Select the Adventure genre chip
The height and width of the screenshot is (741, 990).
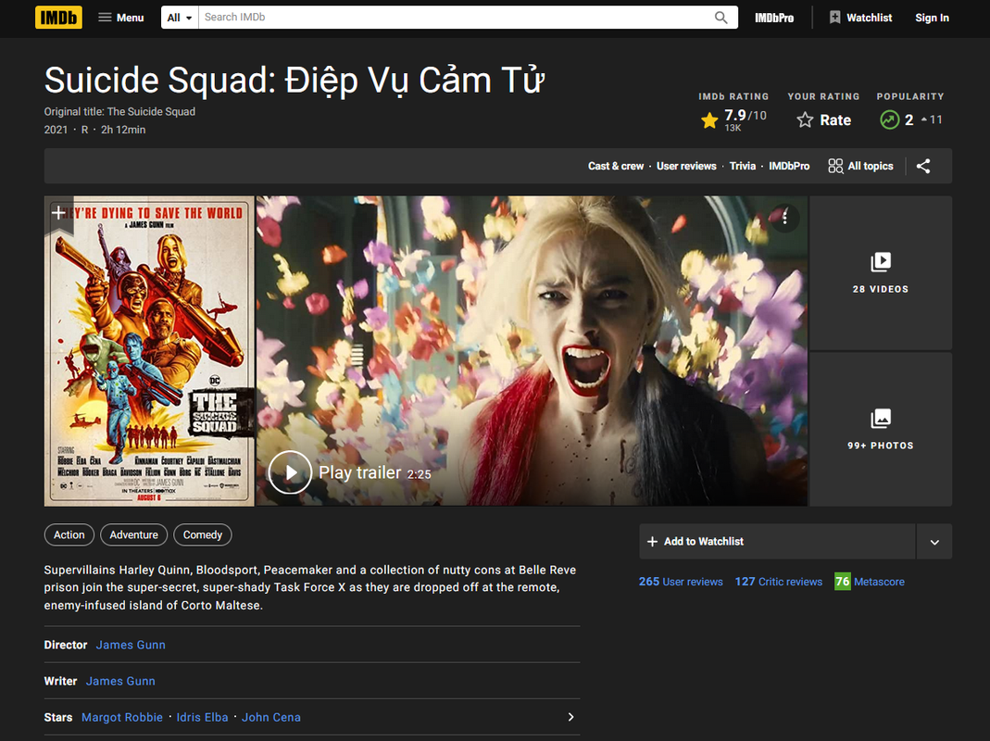(134, 535)
